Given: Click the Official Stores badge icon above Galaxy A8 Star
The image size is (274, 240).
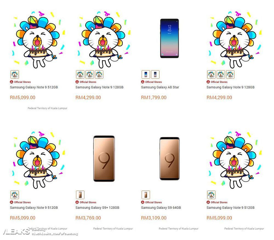Looking at the screenshot, I should coord(142,82).
